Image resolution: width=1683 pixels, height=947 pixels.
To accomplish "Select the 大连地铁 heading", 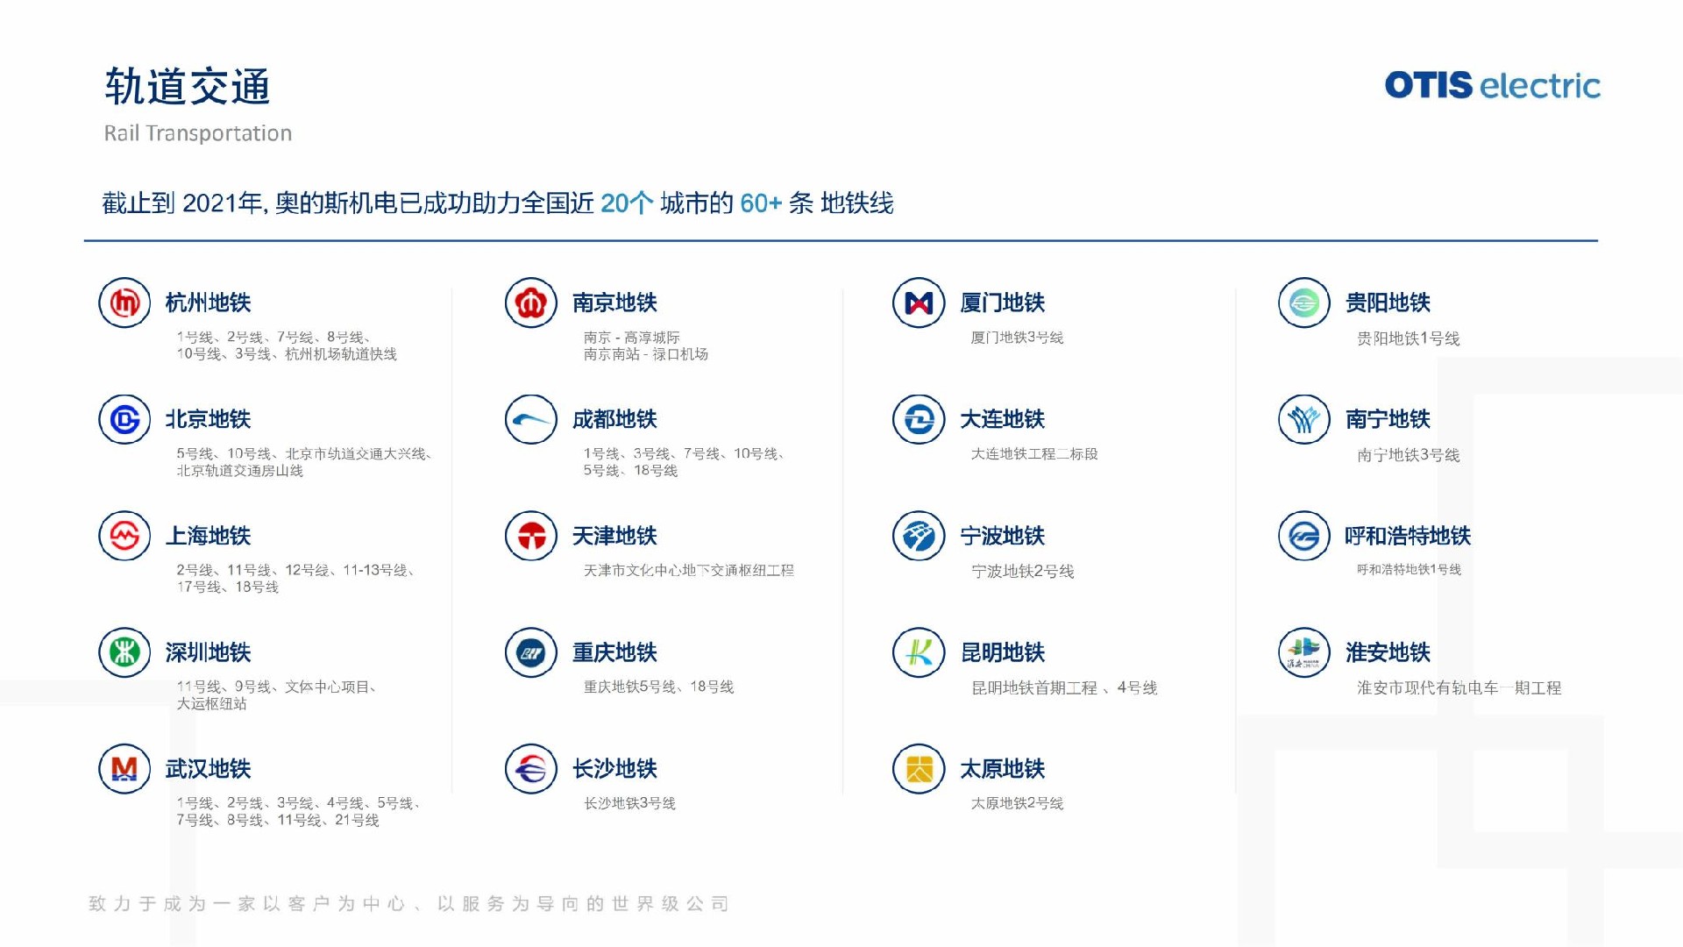I will pos(1003,419).
